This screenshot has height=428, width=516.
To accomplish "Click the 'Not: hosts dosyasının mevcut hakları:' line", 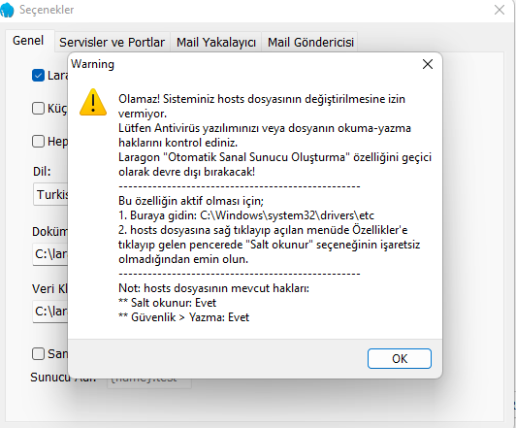I will [214, 288].
